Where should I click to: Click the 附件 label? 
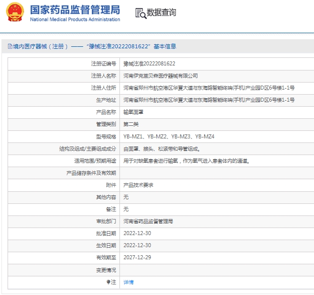click(x=111, y=185)
